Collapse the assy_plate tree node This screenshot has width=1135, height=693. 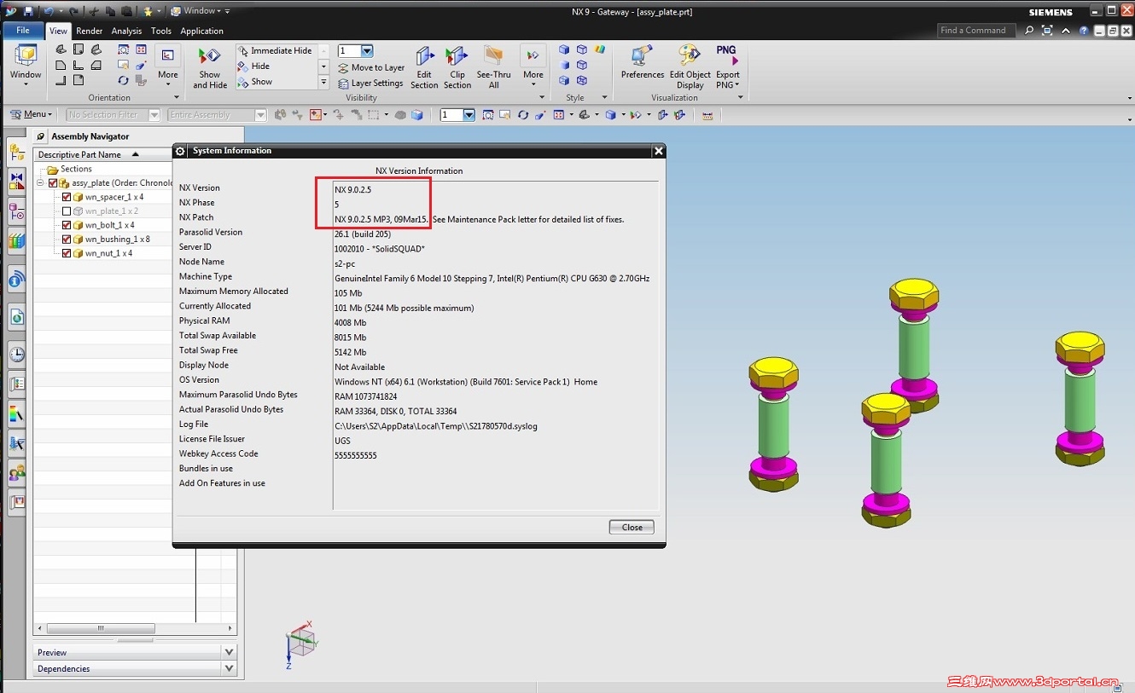pyautogui.click(x=40, y=183)
